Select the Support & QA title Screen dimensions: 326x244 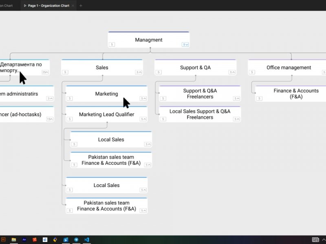[x=195, y=68]
